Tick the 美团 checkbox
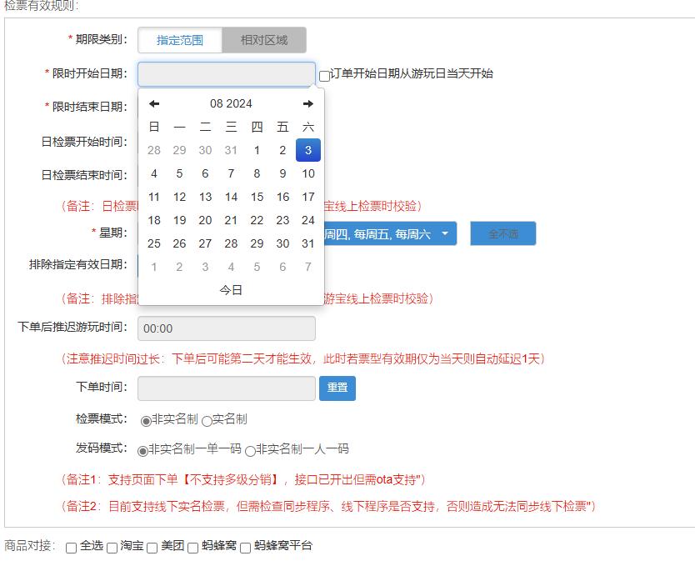Screen dimensions: 695x571 click(x=152, y=548)
